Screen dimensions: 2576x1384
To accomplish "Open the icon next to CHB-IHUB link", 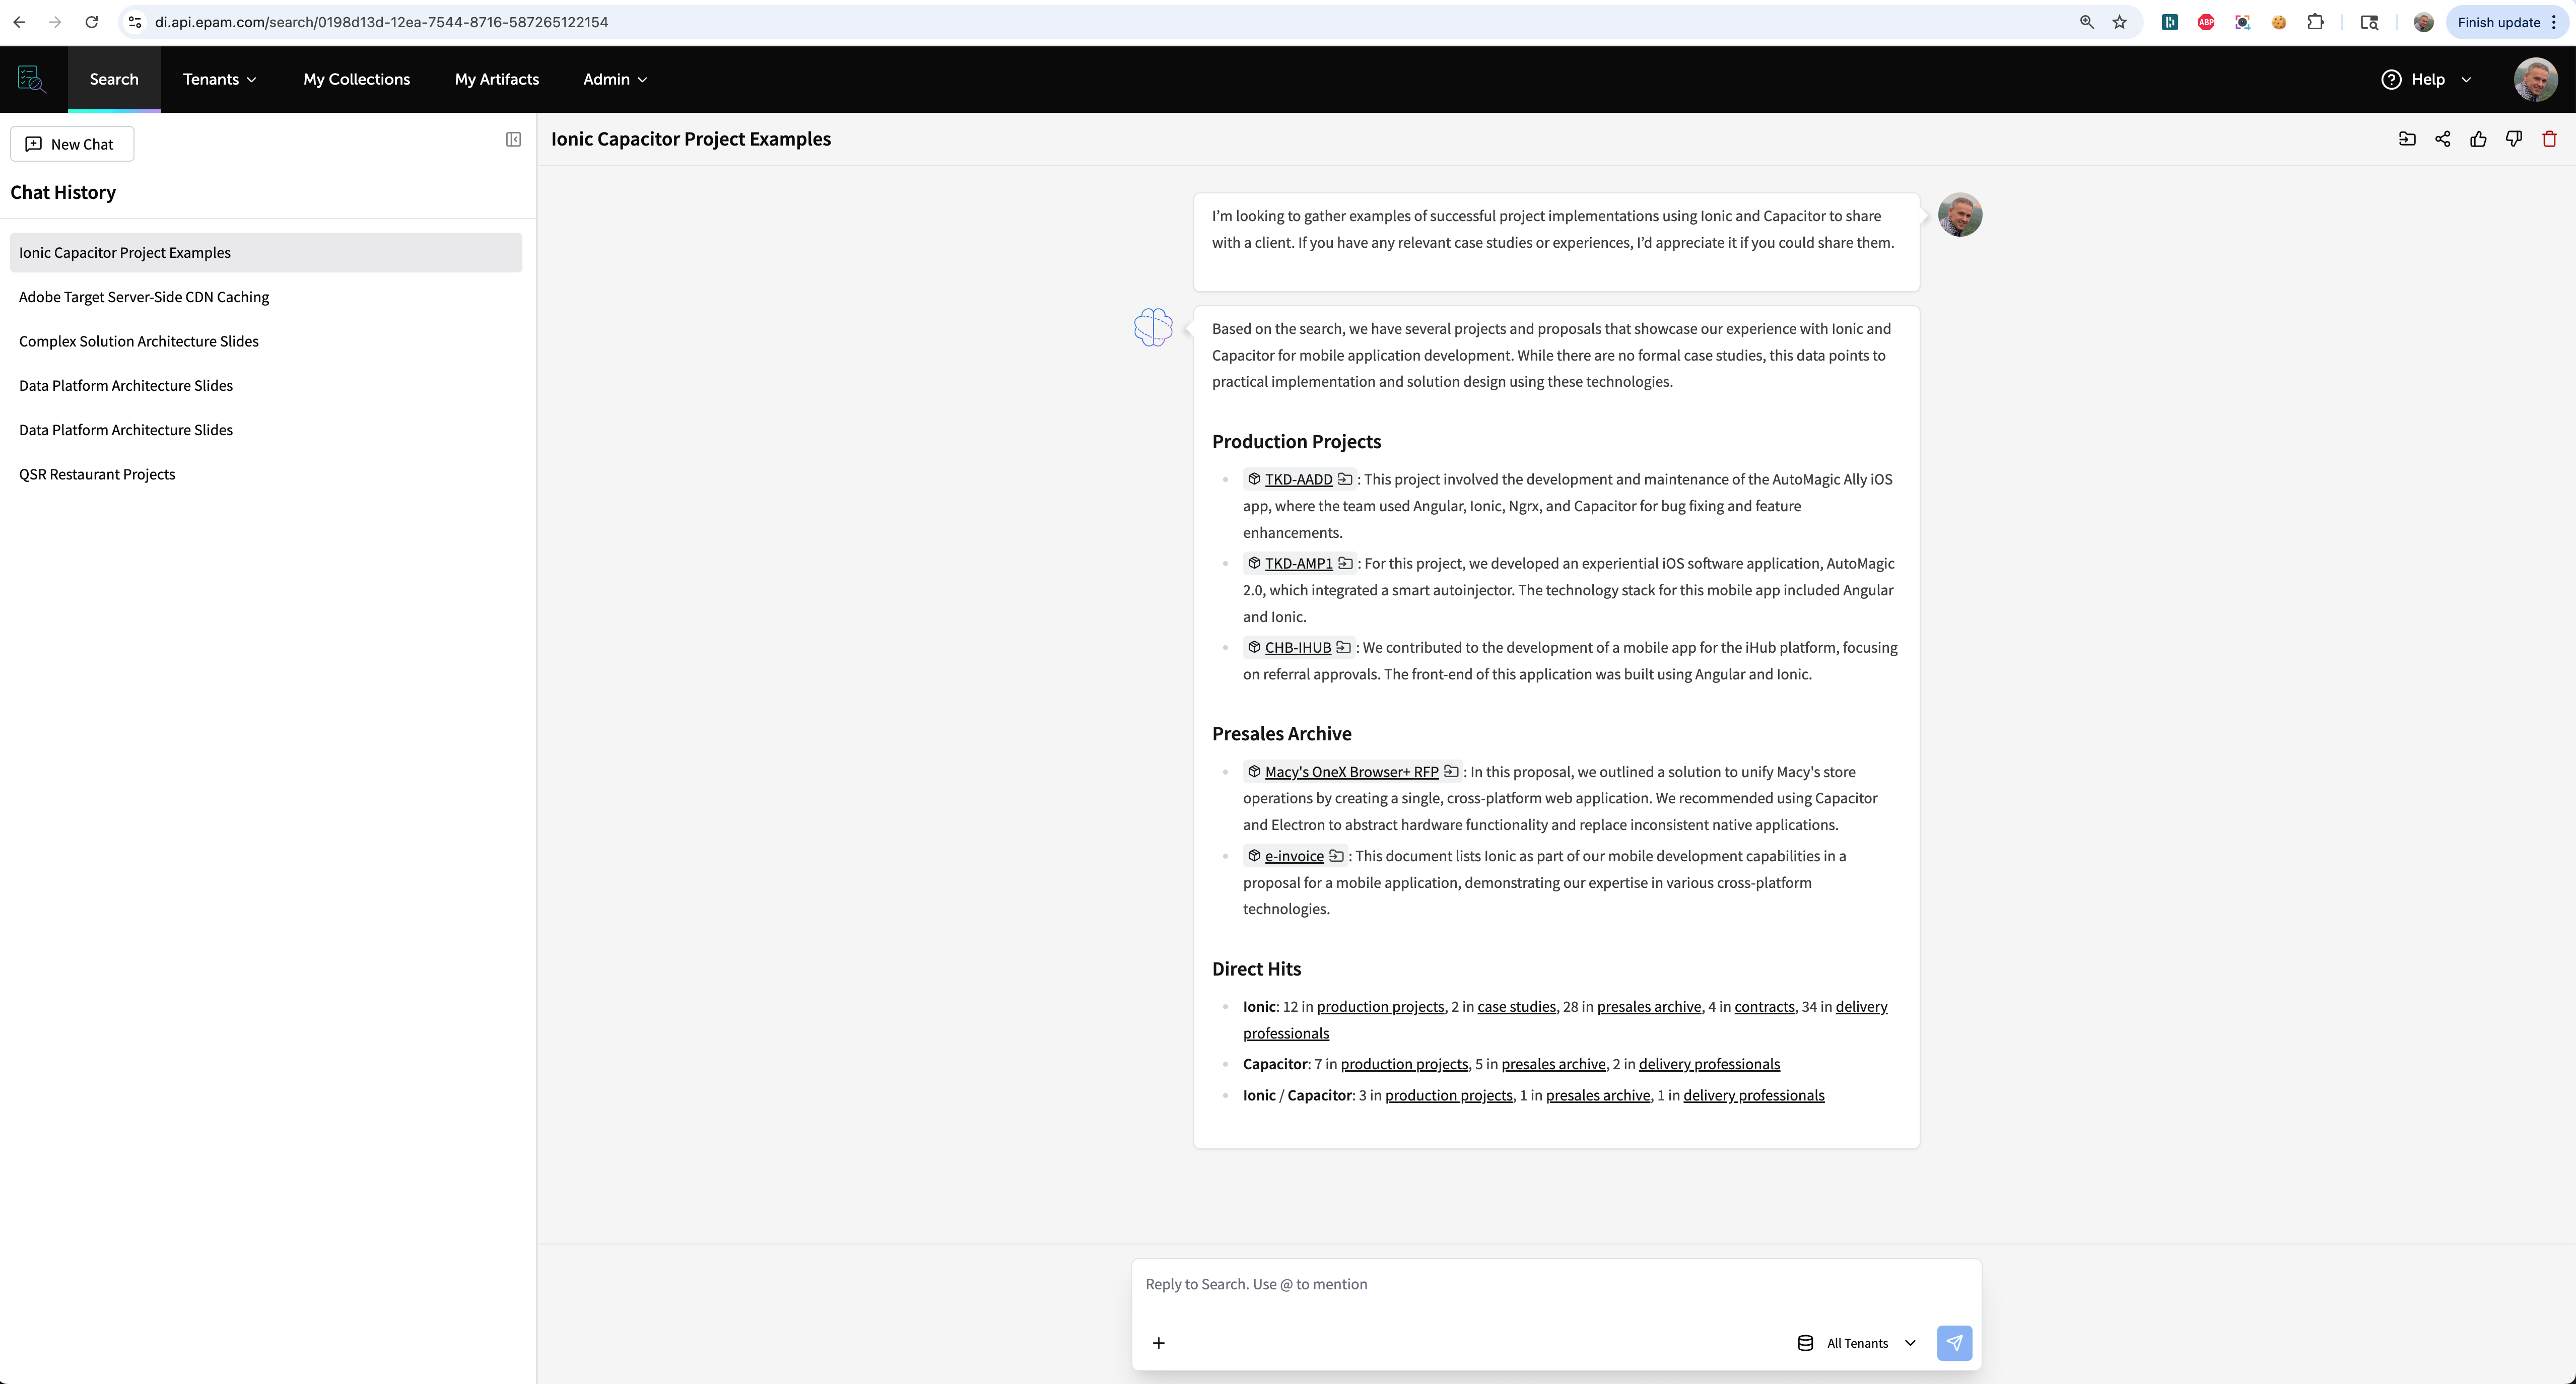I will (x=1343, y=647).
